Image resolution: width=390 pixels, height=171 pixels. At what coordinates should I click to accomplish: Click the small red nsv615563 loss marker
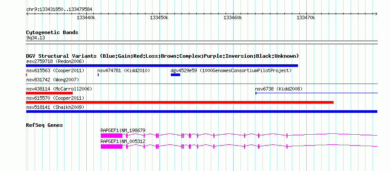pos(26,75)
